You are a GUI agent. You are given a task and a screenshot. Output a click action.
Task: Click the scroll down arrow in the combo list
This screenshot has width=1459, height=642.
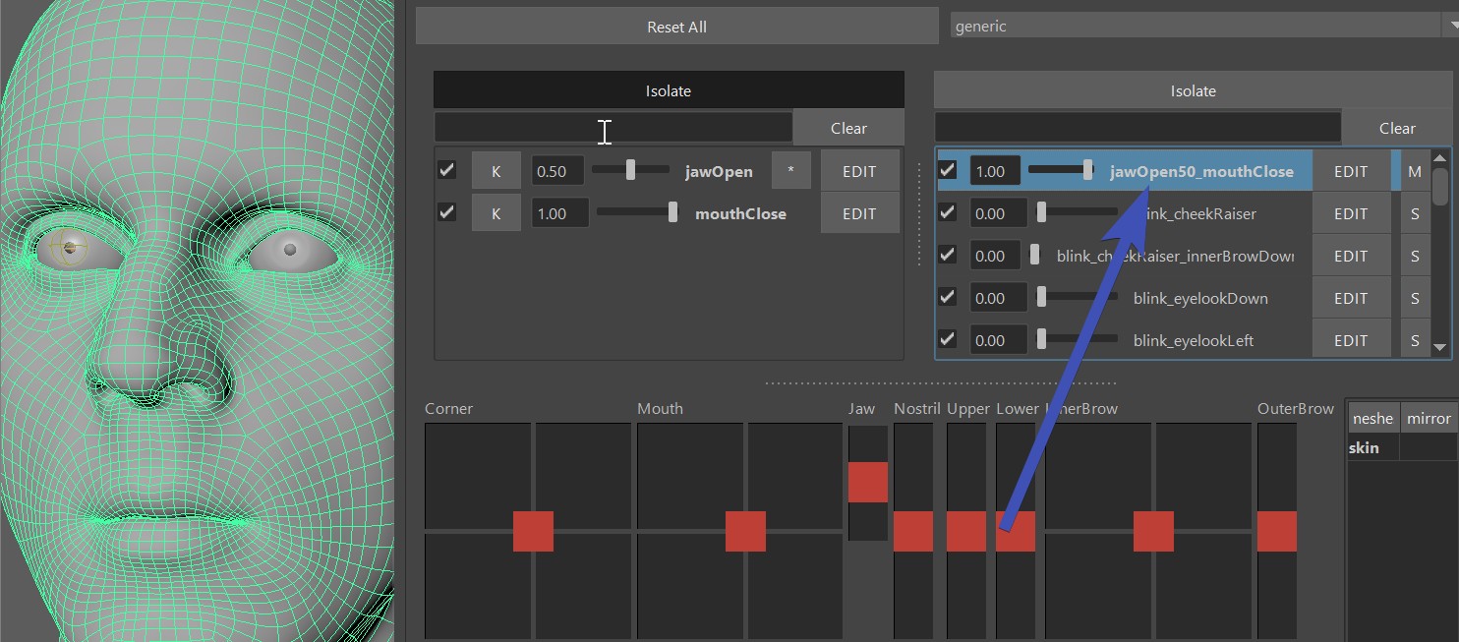pyautogui.click(x=1440, y=346)
